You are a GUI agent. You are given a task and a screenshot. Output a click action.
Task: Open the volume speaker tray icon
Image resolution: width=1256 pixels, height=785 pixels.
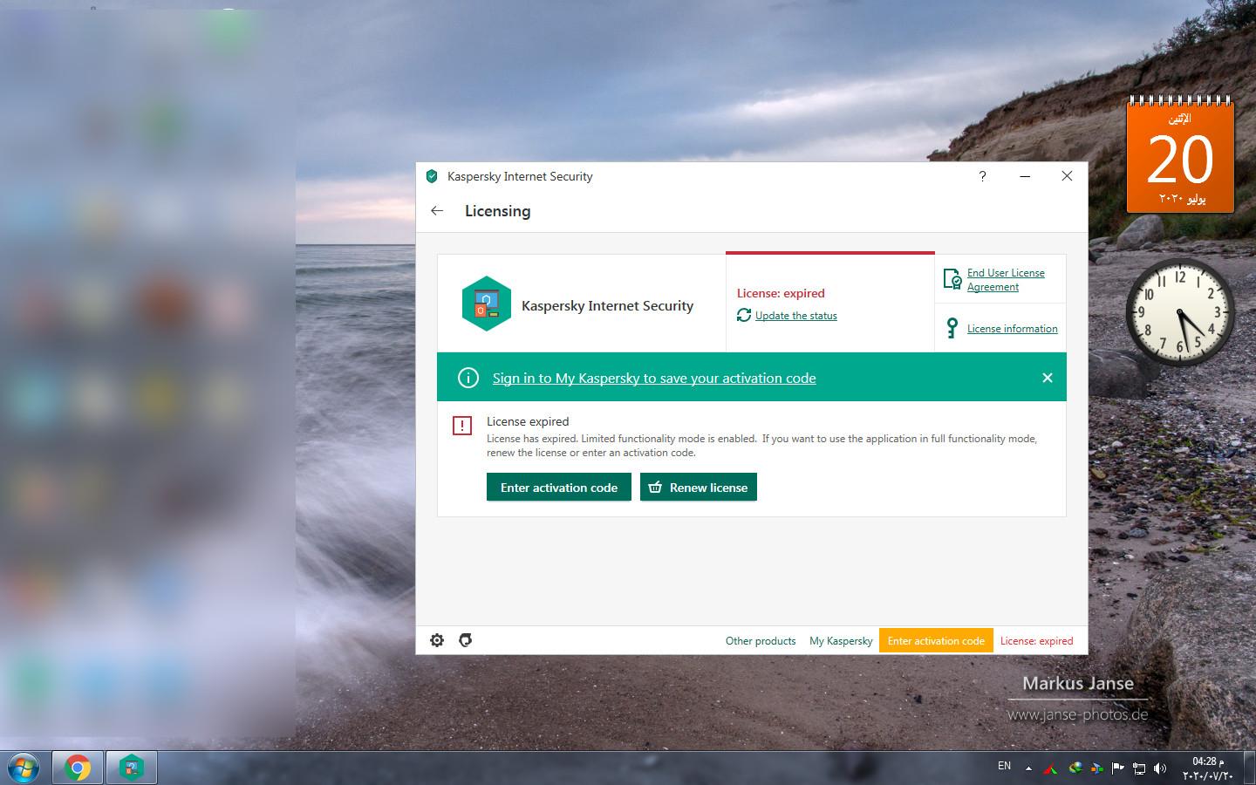point(1160,768)
